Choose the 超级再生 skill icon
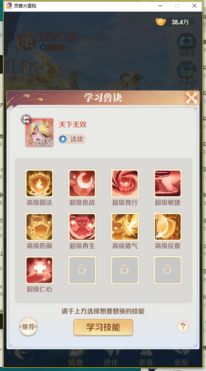 (82, 227)
